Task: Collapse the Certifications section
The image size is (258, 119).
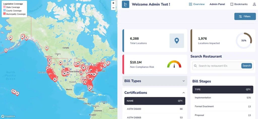Action: tap(183, 93)
